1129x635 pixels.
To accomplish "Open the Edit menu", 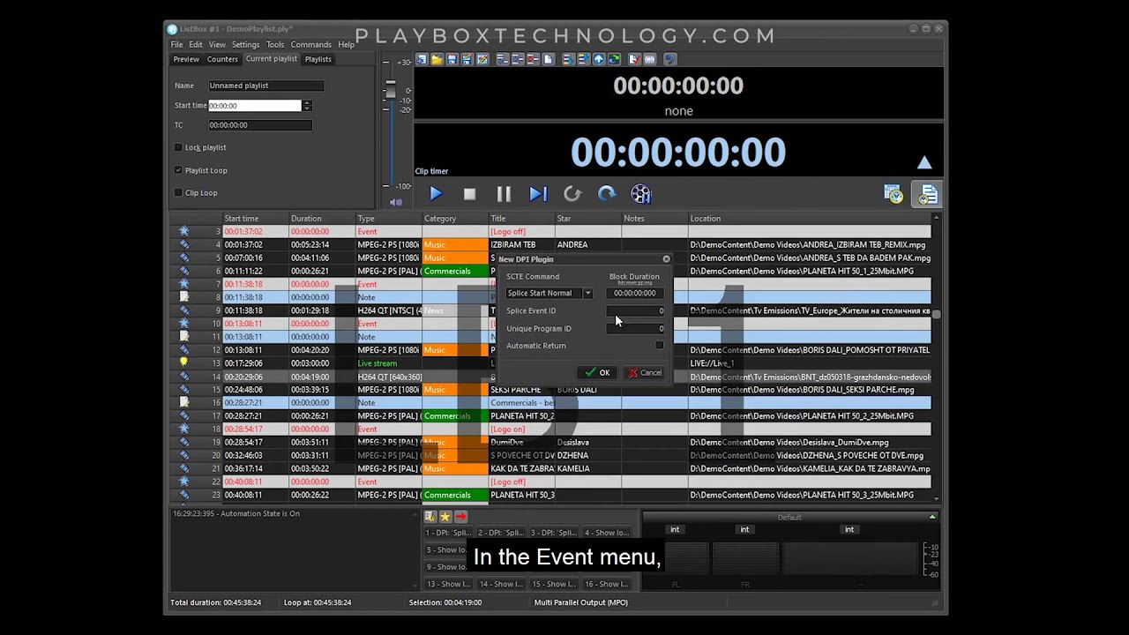I will [x=196, y=45].
